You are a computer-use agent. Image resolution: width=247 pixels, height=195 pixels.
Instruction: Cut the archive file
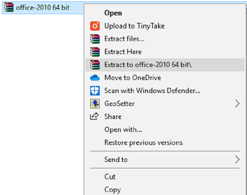(x=110, y=176)
